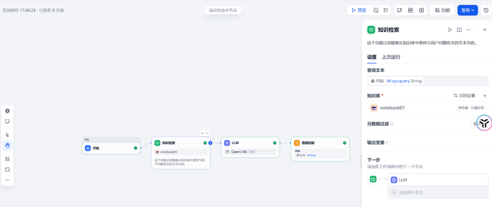Image resolution: width=492 pixels, height=207 pixels.
Task: Select the LLM node on canvas
Action: (x=250, y=147)
